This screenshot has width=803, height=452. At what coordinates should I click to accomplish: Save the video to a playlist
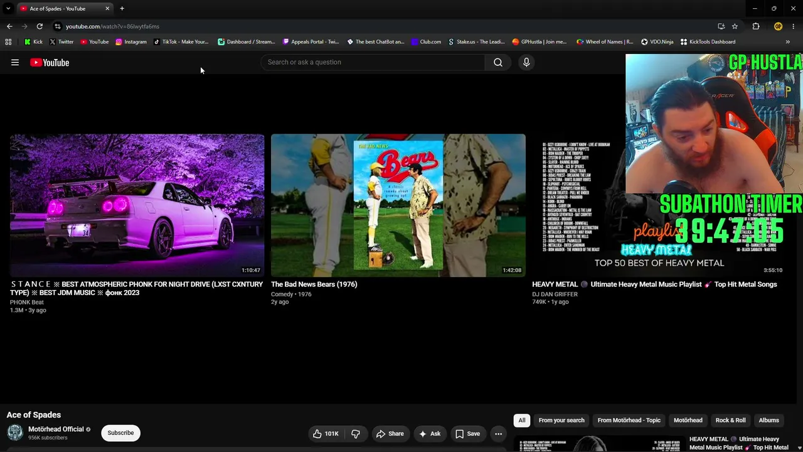pos(468,434)
